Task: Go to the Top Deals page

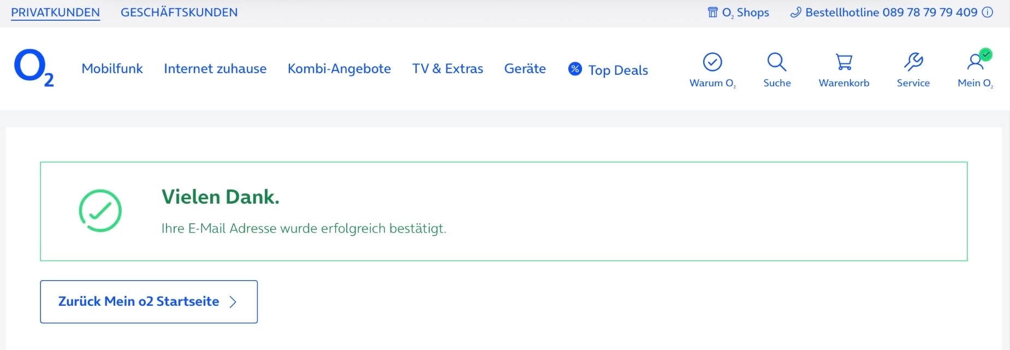Action: (x=618, y=70)
